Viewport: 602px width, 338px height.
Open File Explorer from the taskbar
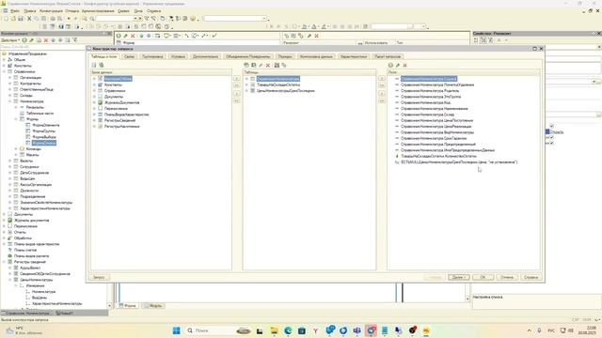pos(274,330)
